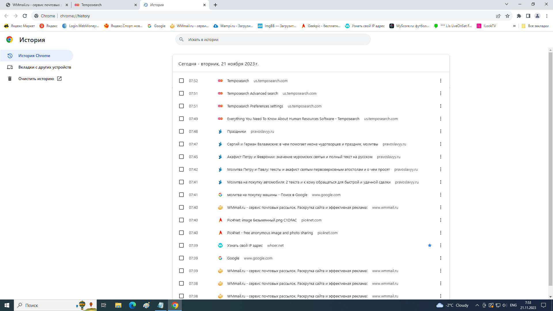Open actions menu for Pic4Net free anonymous entry

440,233
